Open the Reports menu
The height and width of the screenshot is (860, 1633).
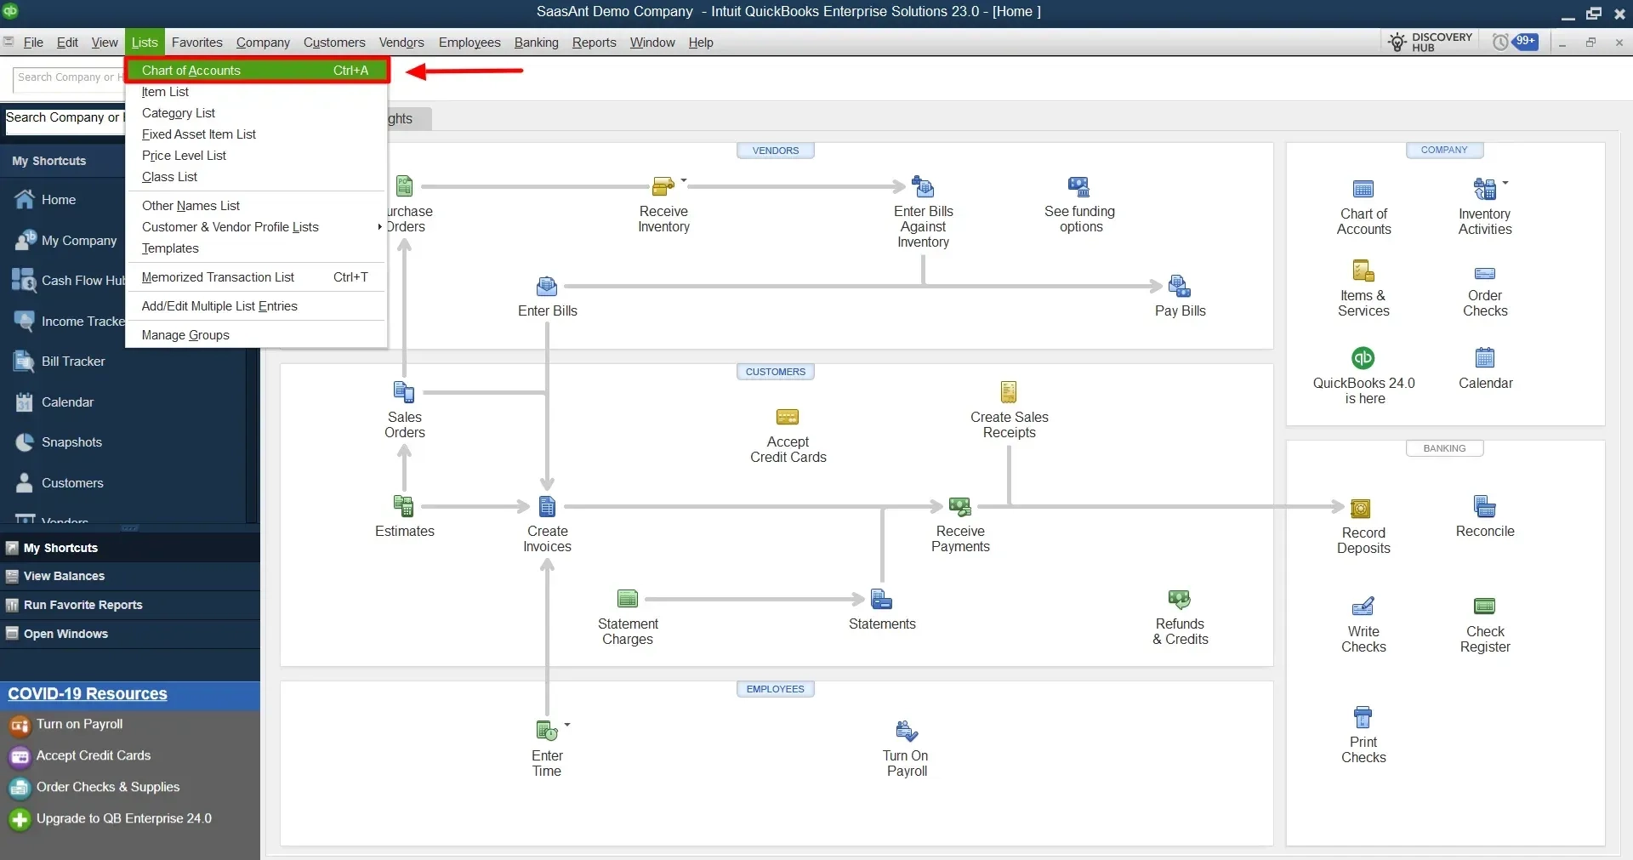tap(594, 43)
